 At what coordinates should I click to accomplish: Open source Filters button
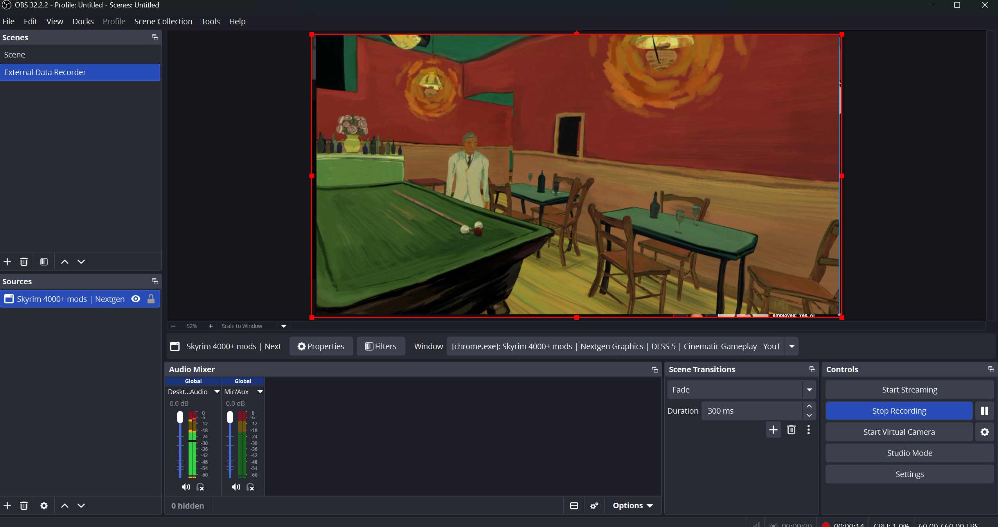(381, 346)
